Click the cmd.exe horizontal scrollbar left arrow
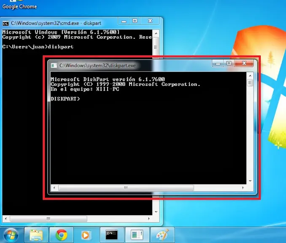 point(5,219)
